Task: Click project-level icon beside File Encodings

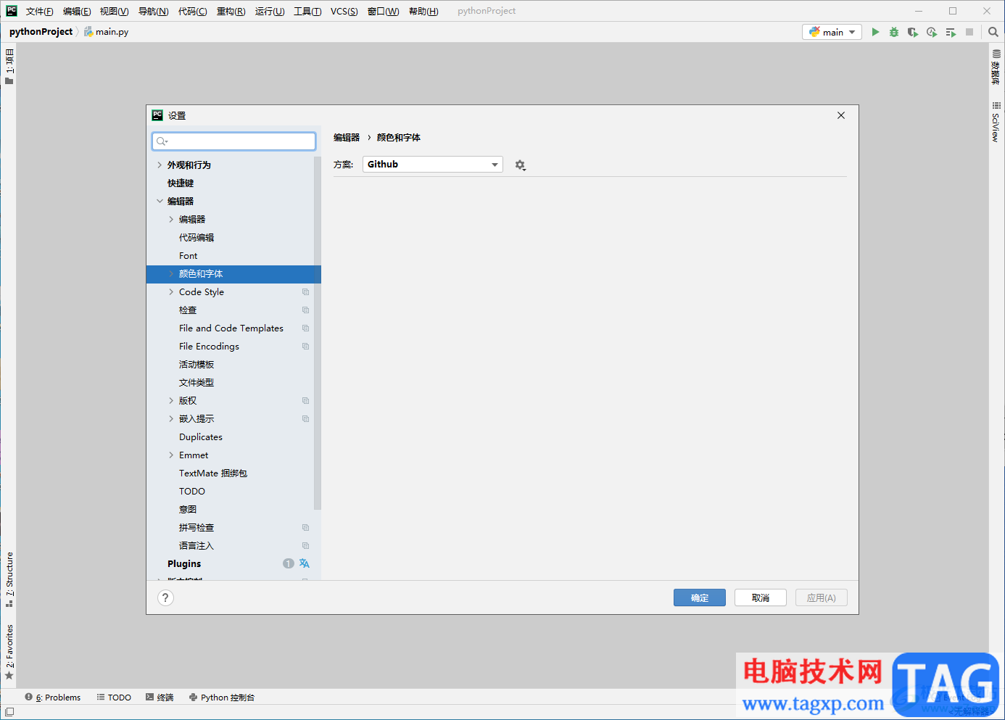Action: point(305,347)
